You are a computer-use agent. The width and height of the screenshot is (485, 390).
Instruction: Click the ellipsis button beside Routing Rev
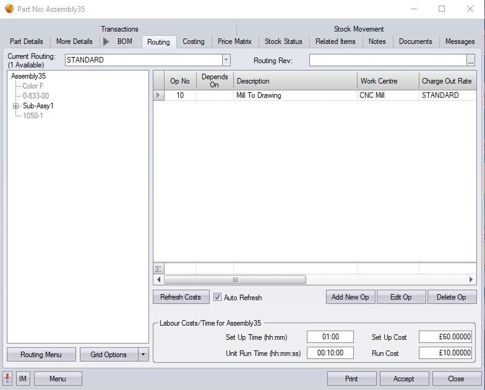point(471,61)
